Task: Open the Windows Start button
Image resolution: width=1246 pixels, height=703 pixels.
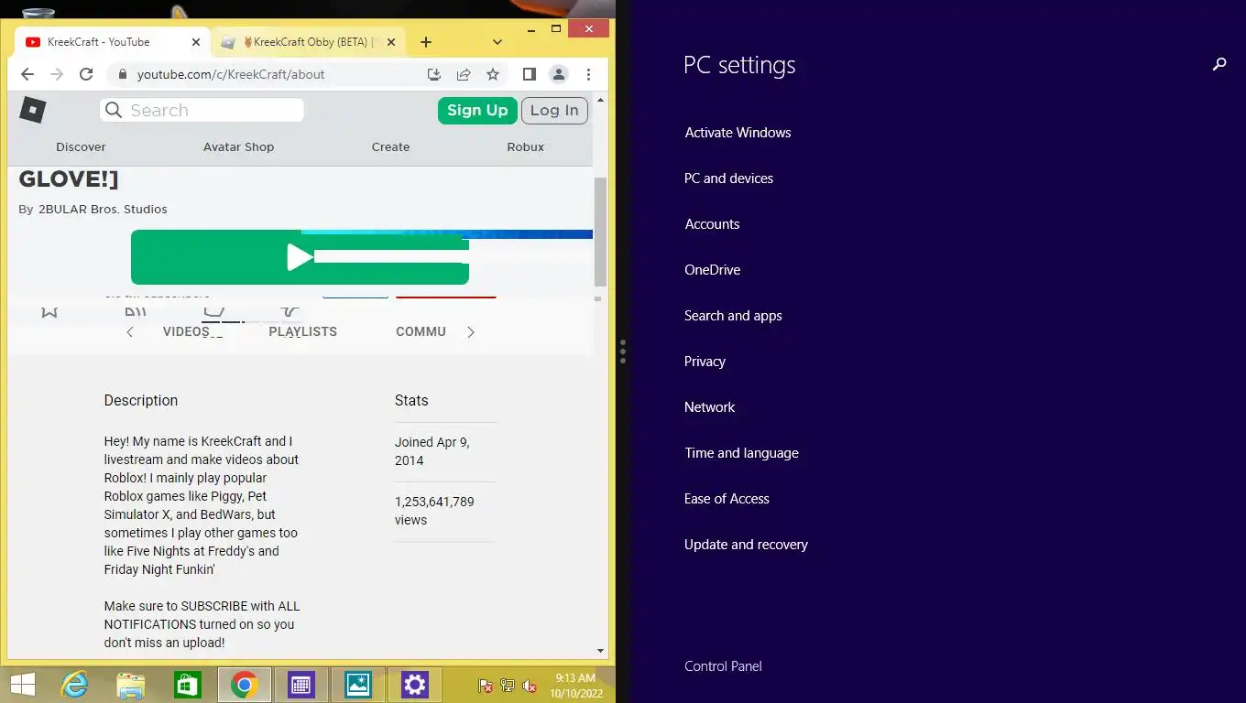Action: coord(23,685)
